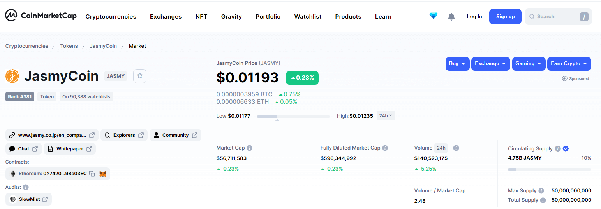The image size is (601, 209).
Task: Click the Circulating Supply info icon
Action: pos(558,149)
